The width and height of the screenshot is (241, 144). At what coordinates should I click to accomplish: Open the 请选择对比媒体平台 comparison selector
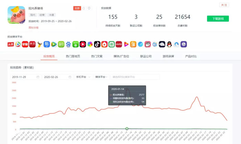[135, 77]
